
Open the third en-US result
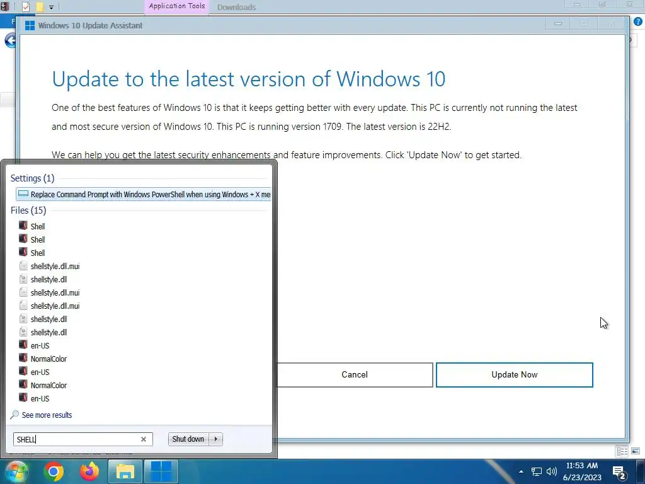click(x=40, y=398)
